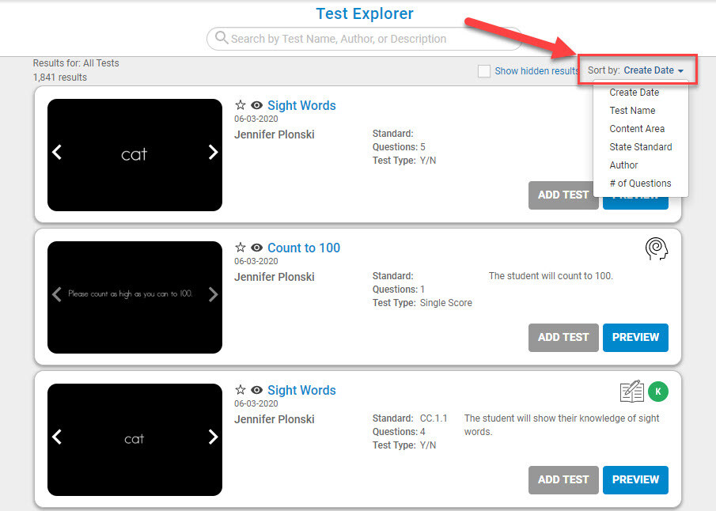
Task: Click the CC.1.1 Sight Words cat thumbnail
Action: click(134, 440)
